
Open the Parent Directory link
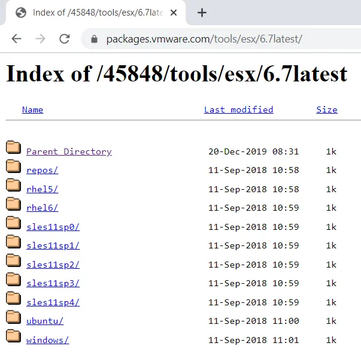click(x=69, y=151)
